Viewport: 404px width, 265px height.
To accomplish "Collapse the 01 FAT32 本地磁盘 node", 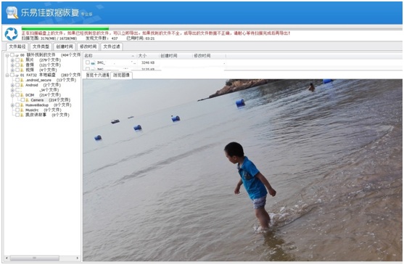I will tap(7, 75).
